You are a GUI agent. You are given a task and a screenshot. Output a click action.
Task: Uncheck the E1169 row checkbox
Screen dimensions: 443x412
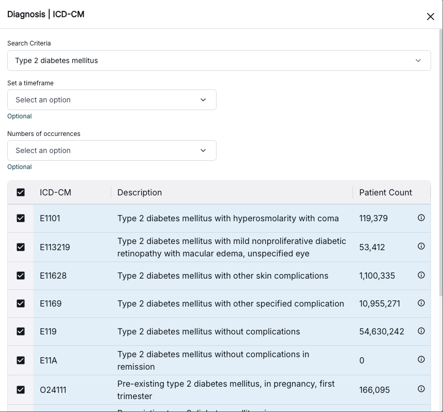pos(21,303)
